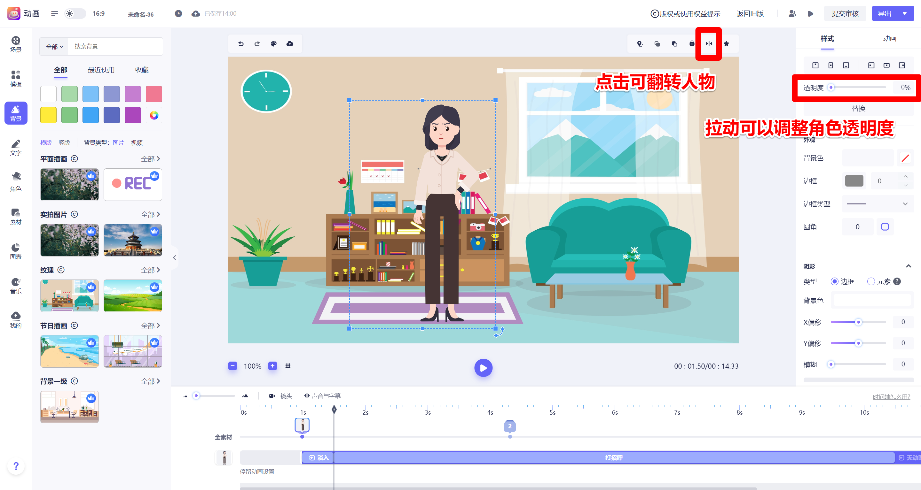Collapse the left panel with arrow handle

[x=175, y=257]
